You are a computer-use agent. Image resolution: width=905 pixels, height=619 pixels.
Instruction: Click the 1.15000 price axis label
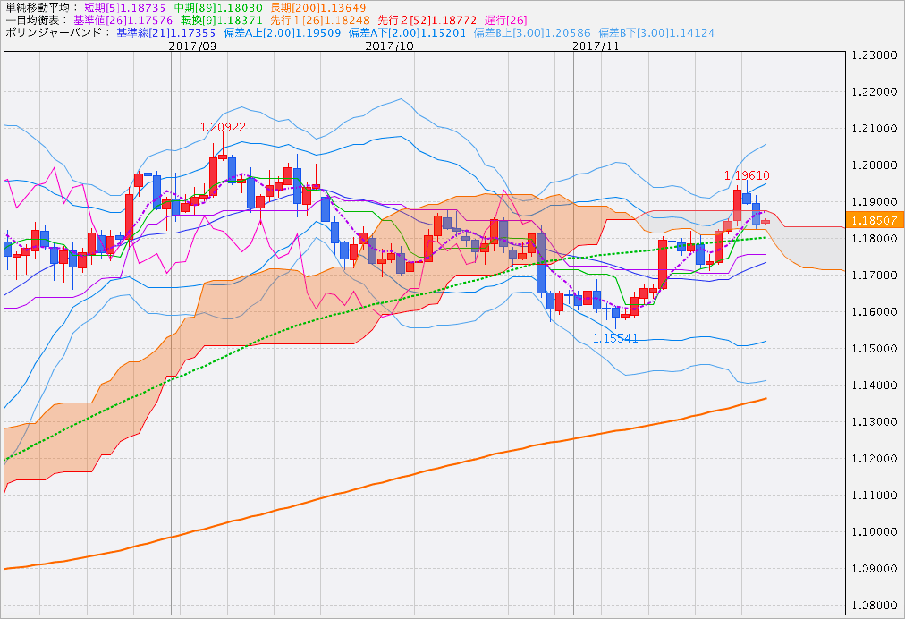click(x=874, y=349)
